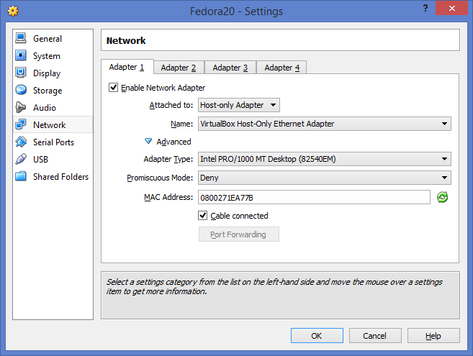Switch to the Adapter 1 tab
Image resolution: width=473 pixels, height=356 pixels.
click(x=127, y=67)
